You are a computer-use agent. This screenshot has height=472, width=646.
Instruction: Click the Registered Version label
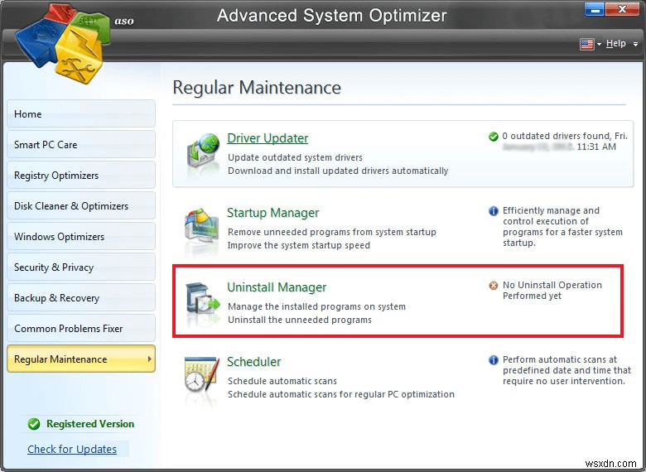point(90,424)
